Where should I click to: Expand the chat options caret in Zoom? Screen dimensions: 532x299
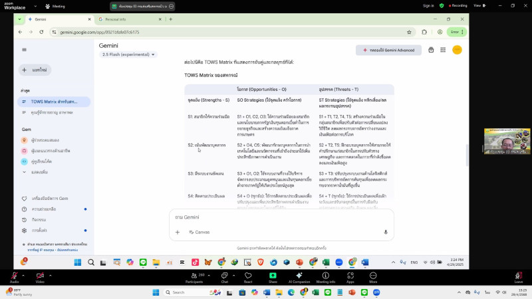coord(233,276)
